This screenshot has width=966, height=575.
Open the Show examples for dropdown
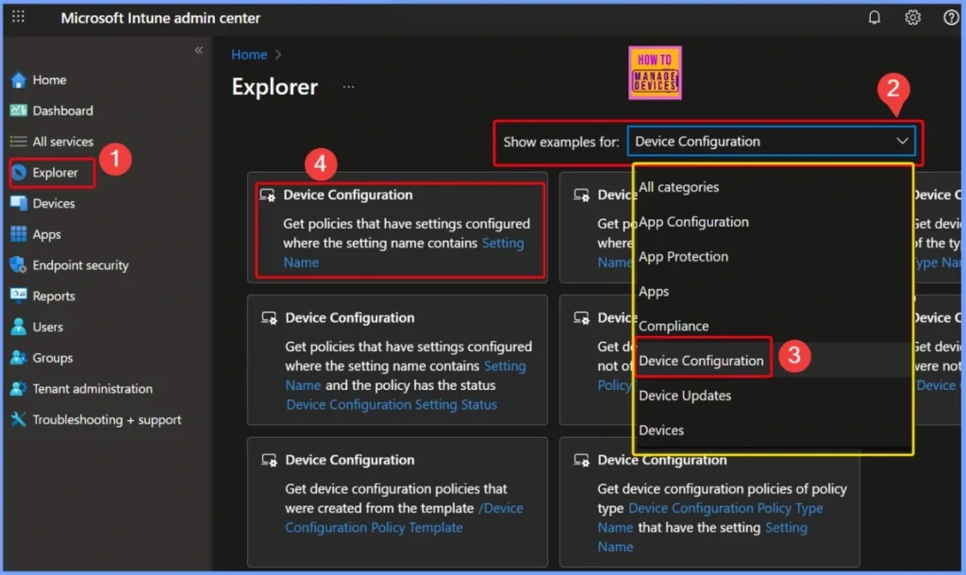(771, 141)
